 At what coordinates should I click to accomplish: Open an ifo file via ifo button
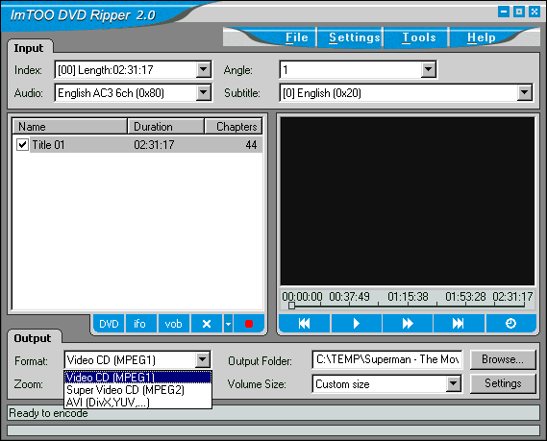point(140,324)
